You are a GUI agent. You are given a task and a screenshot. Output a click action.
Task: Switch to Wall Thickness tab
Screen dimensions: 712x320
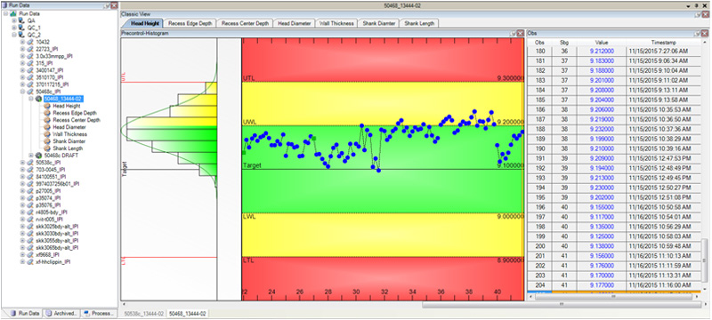(x=336, y=23)
